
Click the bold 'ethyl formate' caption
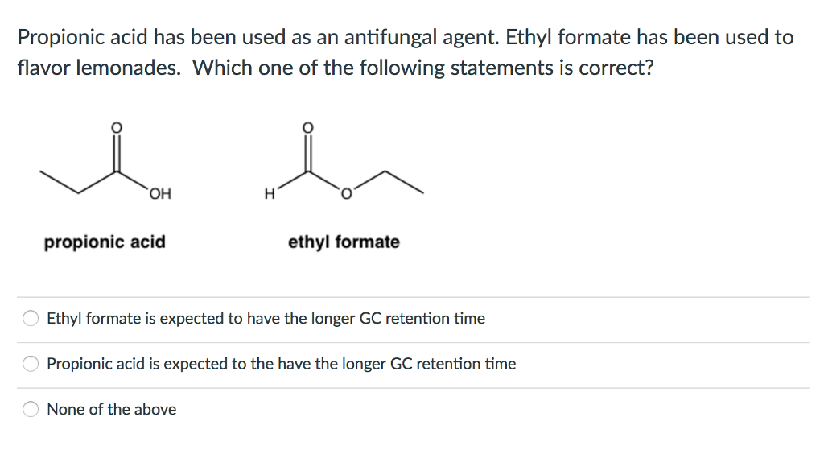pyautogui.click(x=344, y=242)
